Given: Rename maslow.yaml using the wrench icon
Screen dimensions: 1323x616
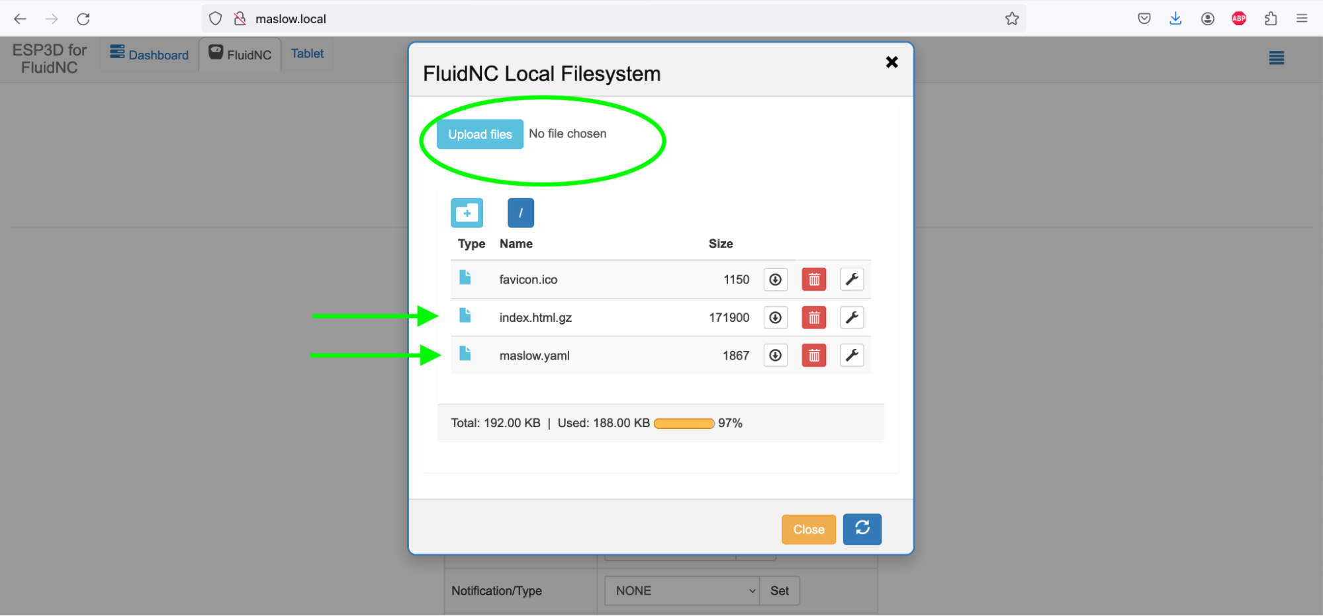Looking at the screenshot, I should (852, 356).
